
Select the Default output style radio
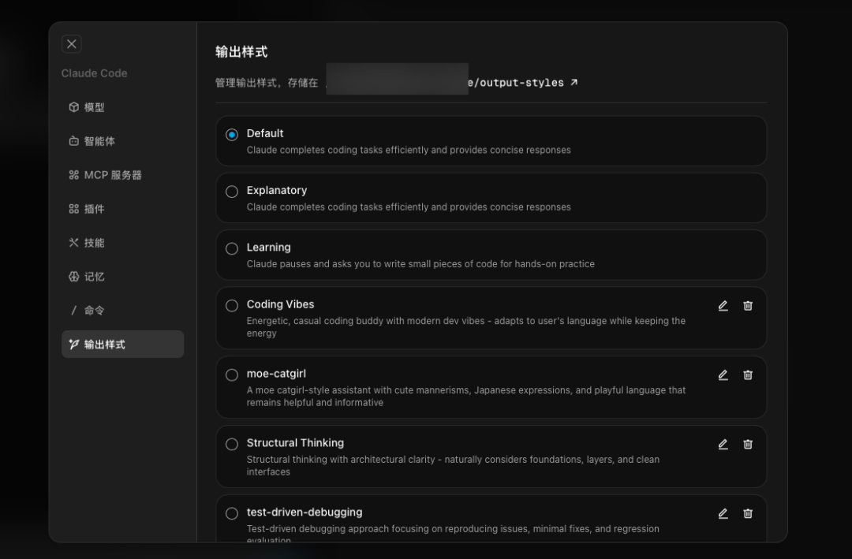(x=232, y=135)
